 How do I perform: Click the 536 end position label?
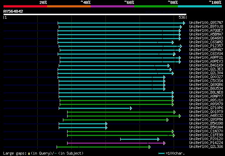click(182, 17)
